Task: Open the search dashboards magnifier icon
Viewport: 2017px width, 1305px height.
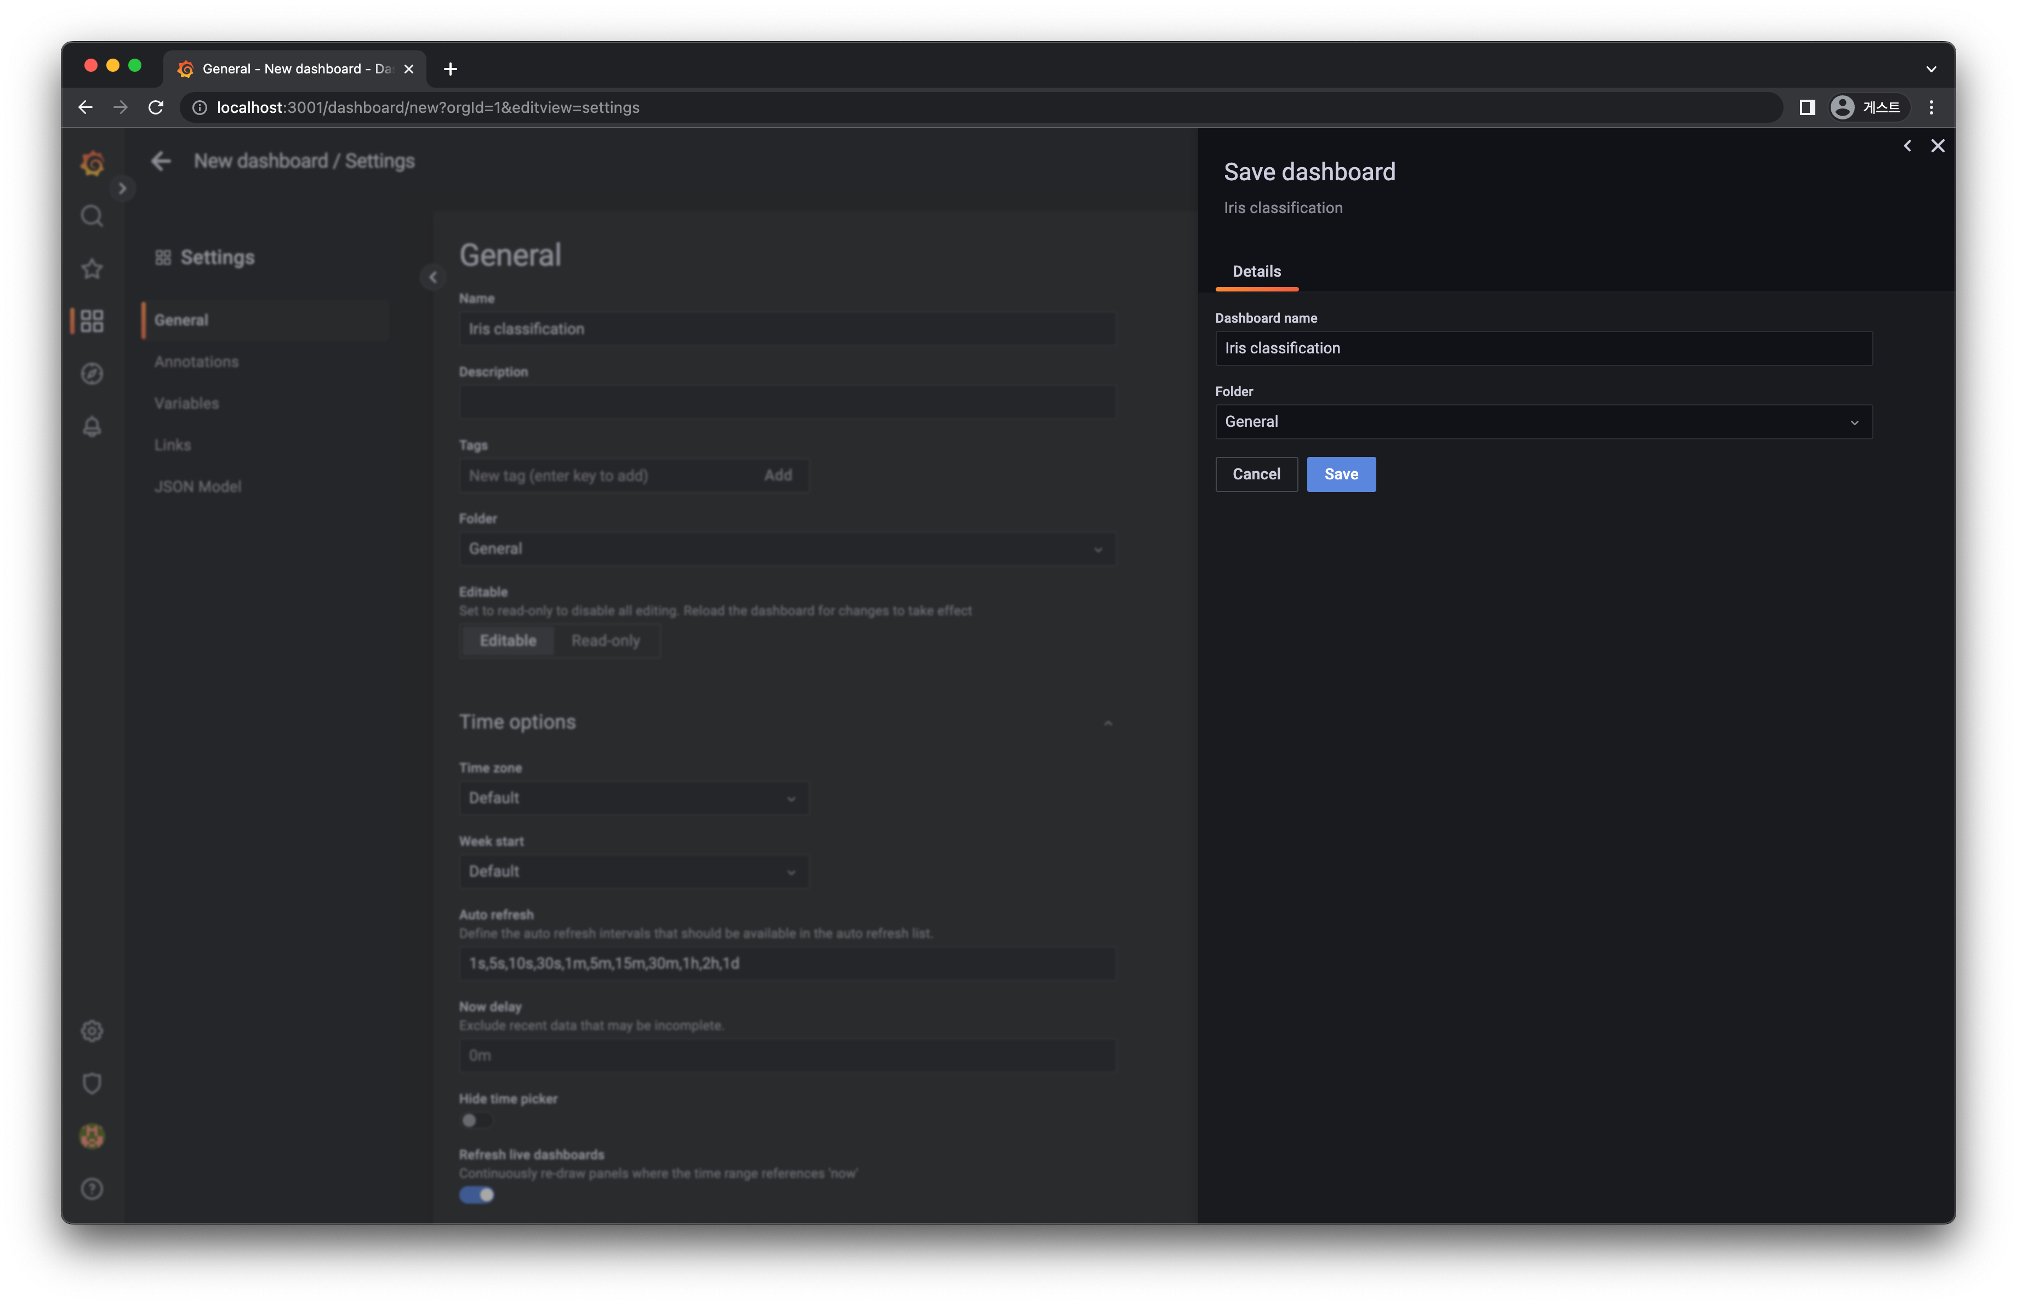Action: coord(93,216)
